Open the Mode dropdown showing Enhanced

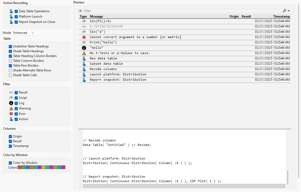24,32
